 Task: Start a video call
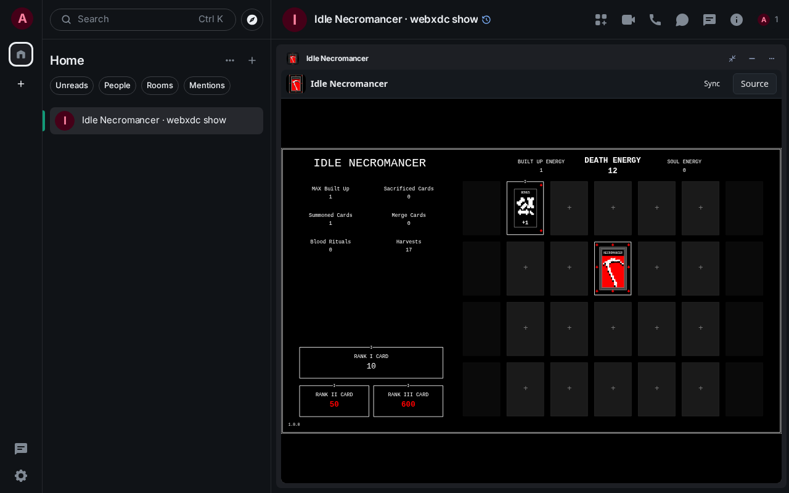pyautogui.click(x=628, y=20)
